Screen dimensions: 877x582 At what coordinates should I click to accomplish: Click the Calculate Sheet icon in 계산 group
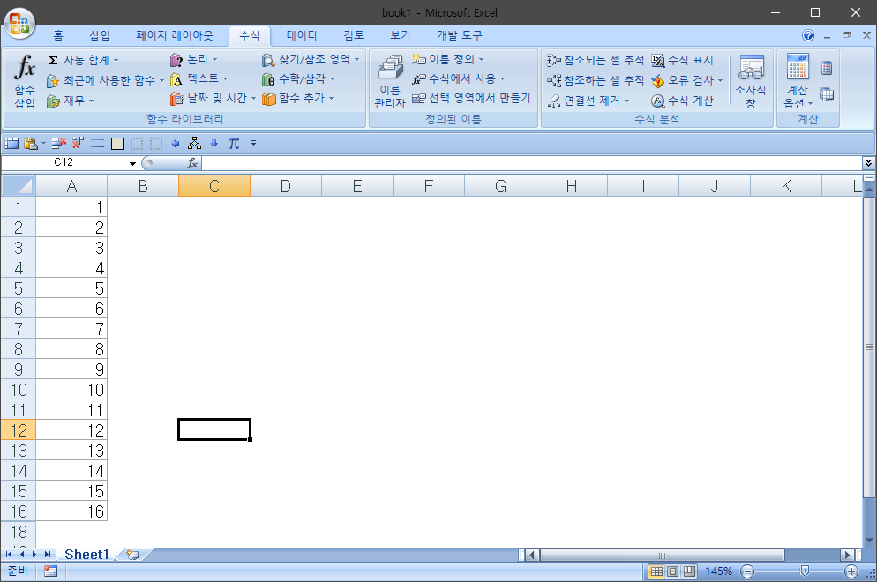pyautogui.click(x=827, y=94)
